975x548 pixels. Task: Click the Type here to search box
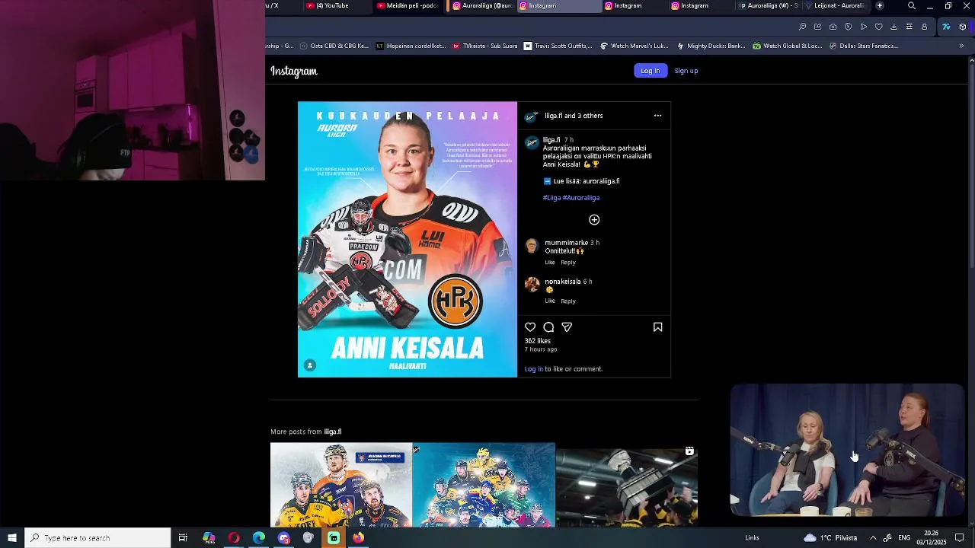pos(97,538)
